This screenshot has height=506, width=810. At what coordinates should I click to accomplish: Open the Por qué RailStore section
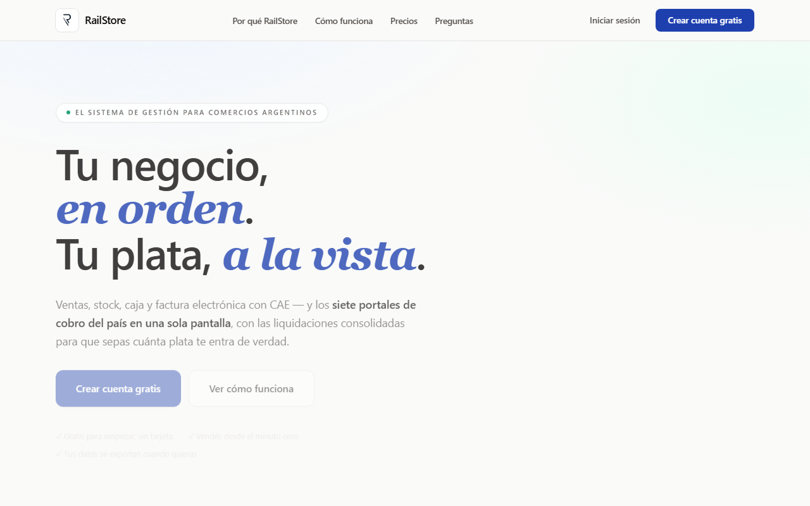[x=265, y=21]
